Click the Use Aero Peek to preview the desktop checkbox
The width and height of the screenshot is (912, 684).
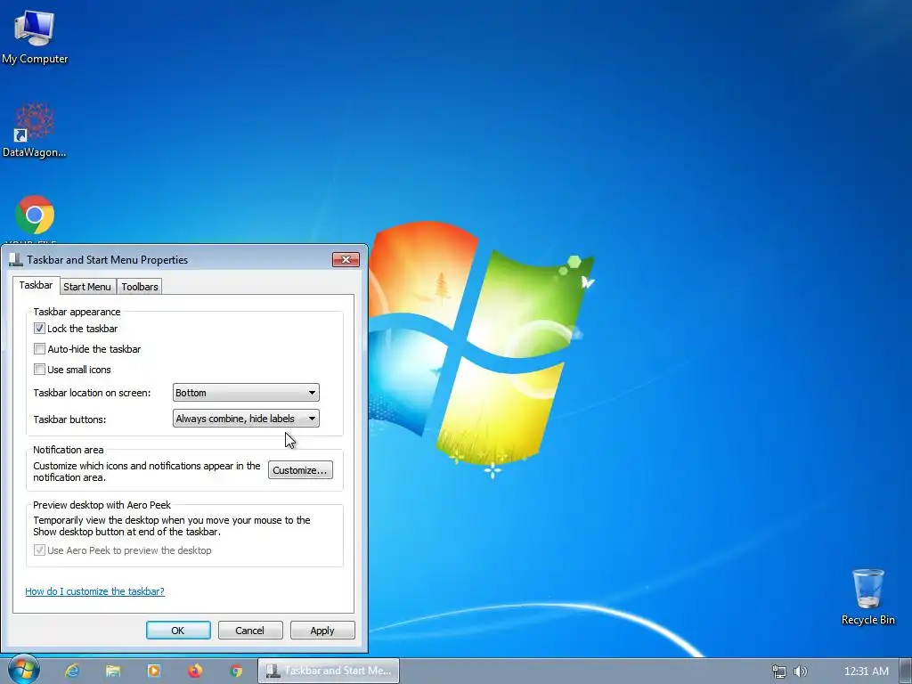[x=39, y=550]
